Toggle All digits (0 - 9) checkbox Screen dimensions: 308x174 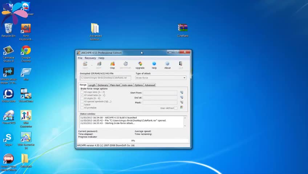[x=82, y=98]
